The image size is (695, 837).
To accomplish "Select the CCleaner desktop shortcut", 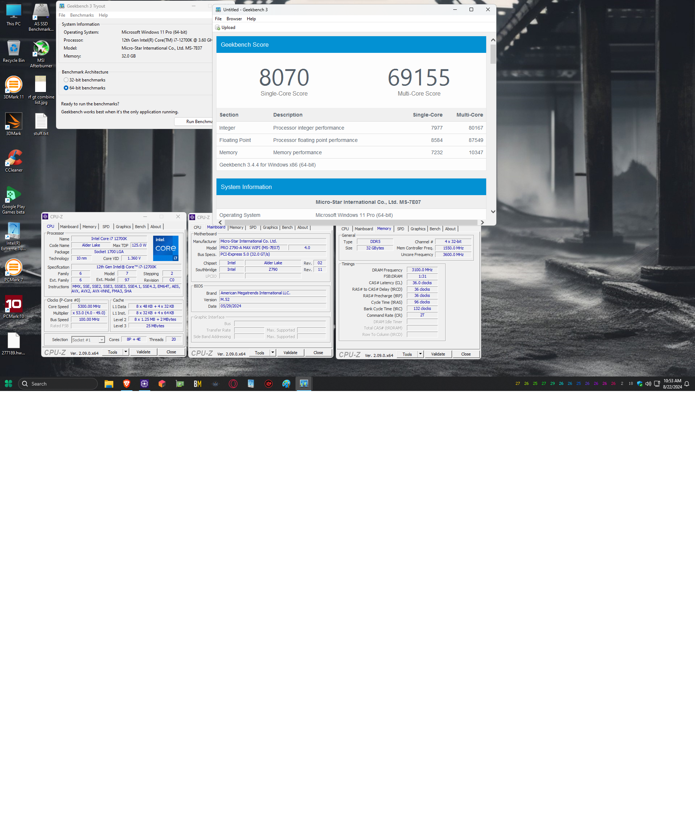I will (x=13, y=161).
